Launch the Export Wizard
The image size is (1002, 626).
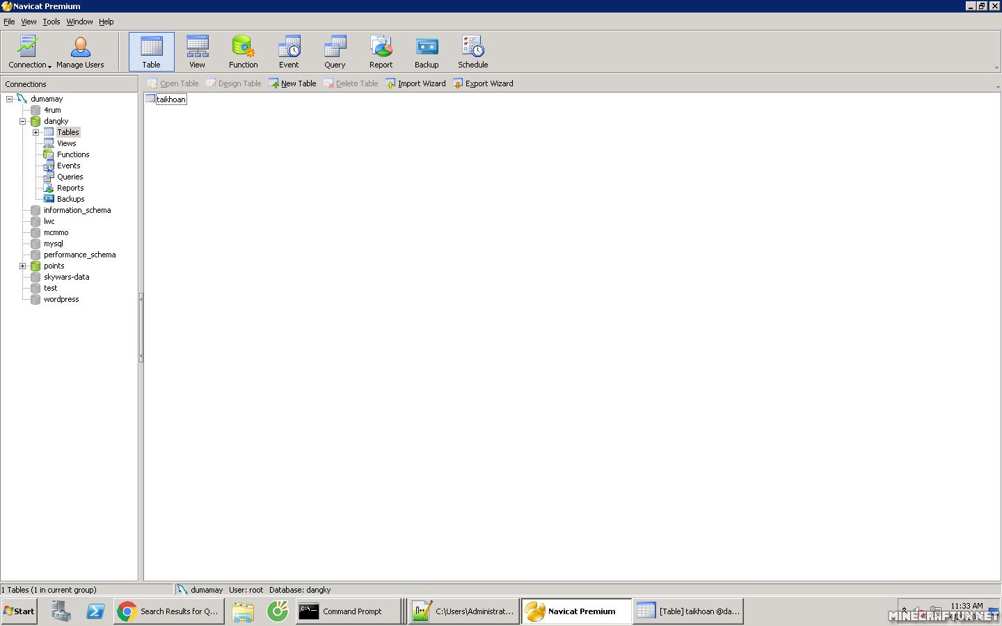click(x=483, y=83)
